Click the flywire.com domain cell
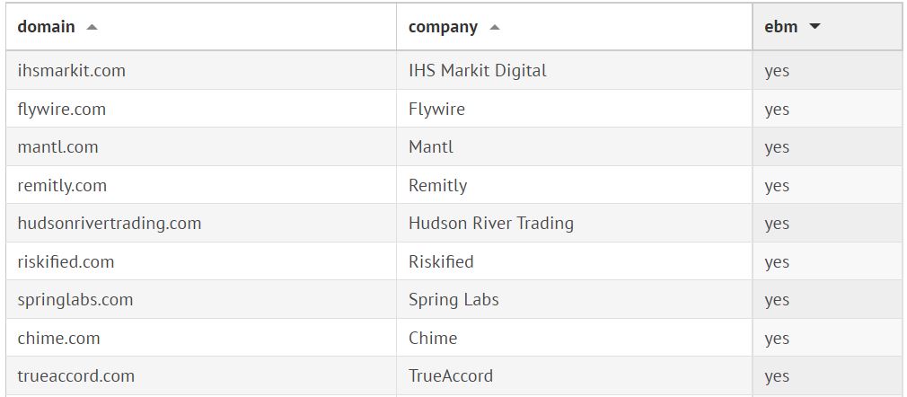Viewport: 907px width, 397px height. pos(62,110)
